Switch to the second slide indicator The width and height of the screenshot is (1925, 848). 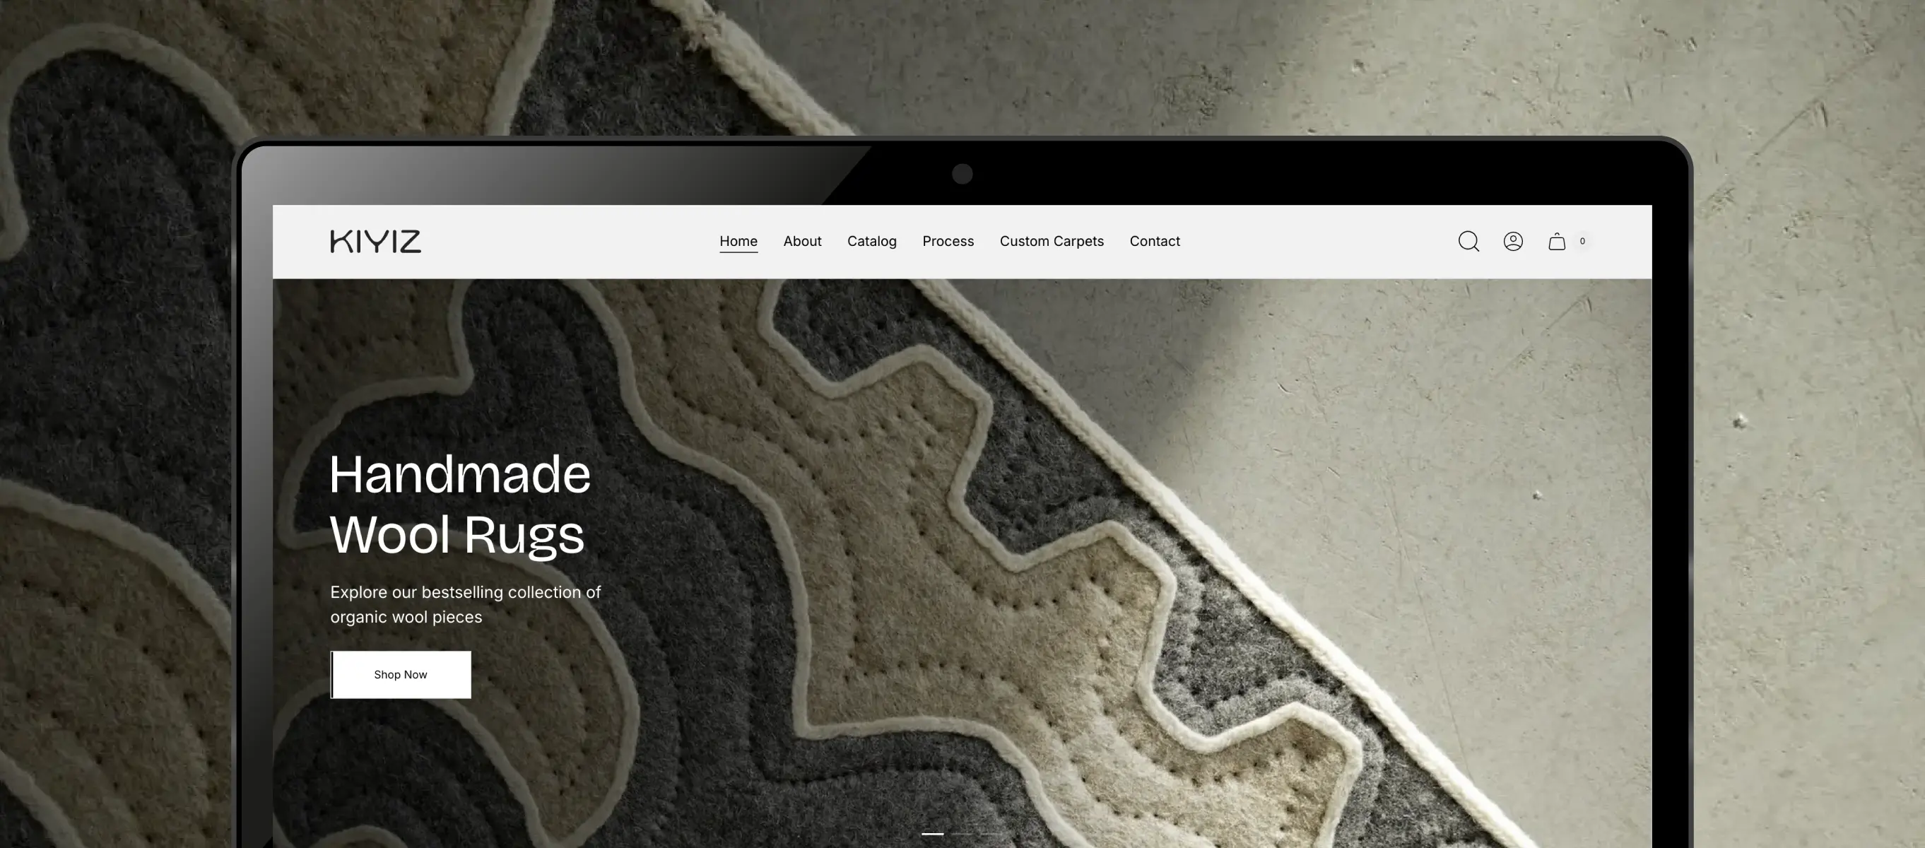click(962, 833)
